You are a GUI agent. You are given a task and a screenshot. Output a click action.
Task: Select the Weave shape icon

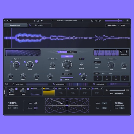point(36,108)
